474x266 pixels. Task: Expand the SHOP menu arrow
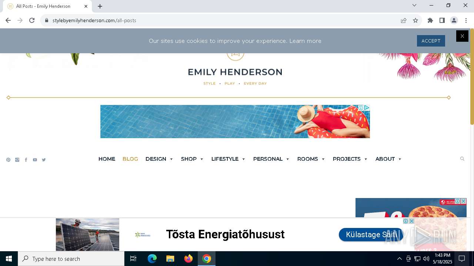point(201,159)
